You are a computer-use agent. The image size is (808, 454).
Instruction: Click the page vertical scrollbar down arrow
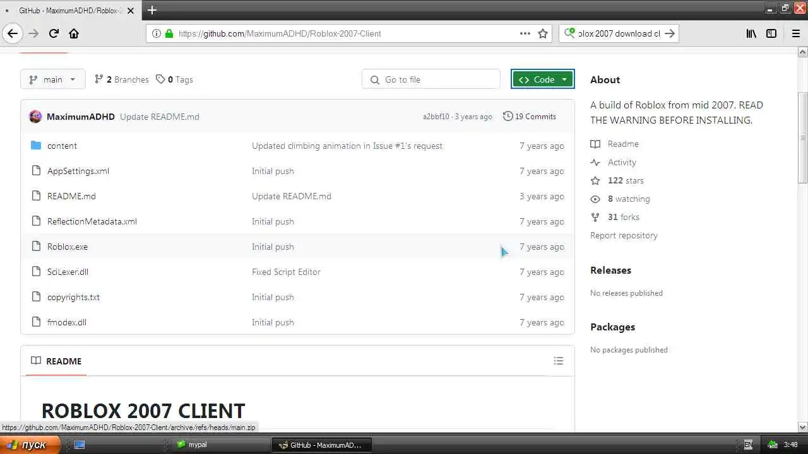coord(803,427)
